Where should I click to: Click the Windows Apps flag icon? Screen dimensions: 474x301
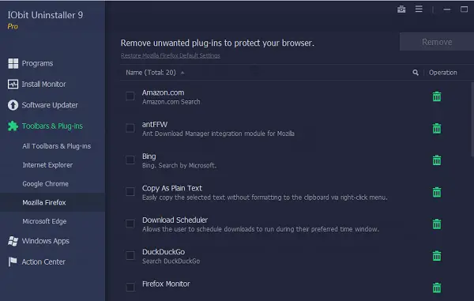pyautogui.click(x=13, y=241)
